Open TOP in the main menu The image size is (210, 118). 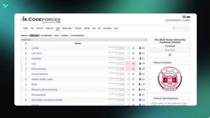click(x=32, y=29)
